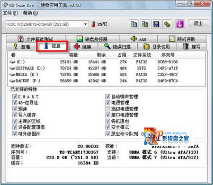
Task: Click the purple download arrow icon
Action: (180, 24)
